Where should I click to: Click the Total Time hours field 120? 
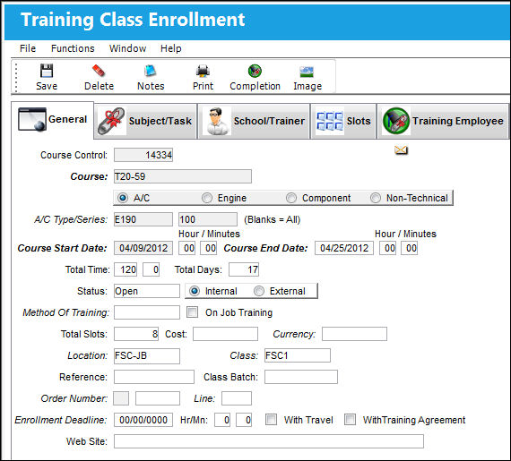[x=126, y=269]
